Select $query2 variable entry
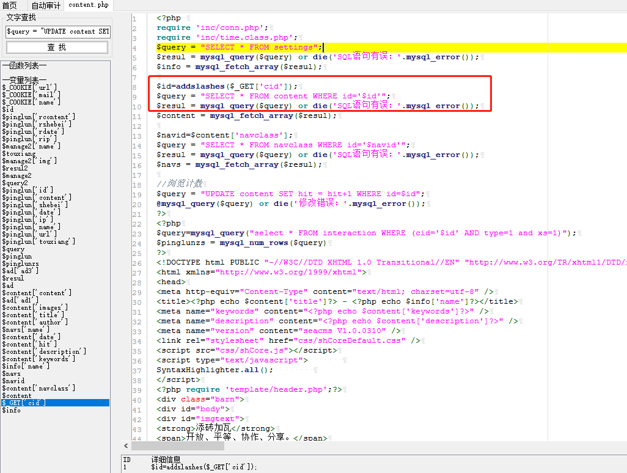The width and height of the screenshot is (627, 473). coord(15,183)
